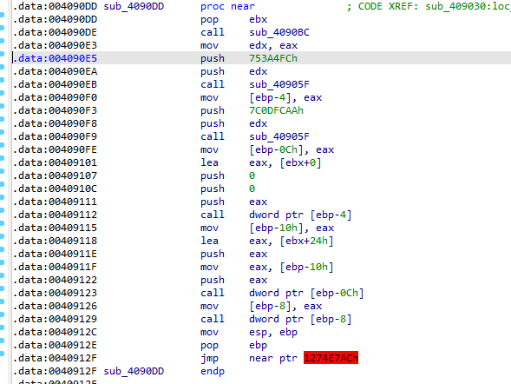Click the sub_4090DD procedure name at proc near
The image size is (511, 384).
pyautogui.click(x=134, y=6)
